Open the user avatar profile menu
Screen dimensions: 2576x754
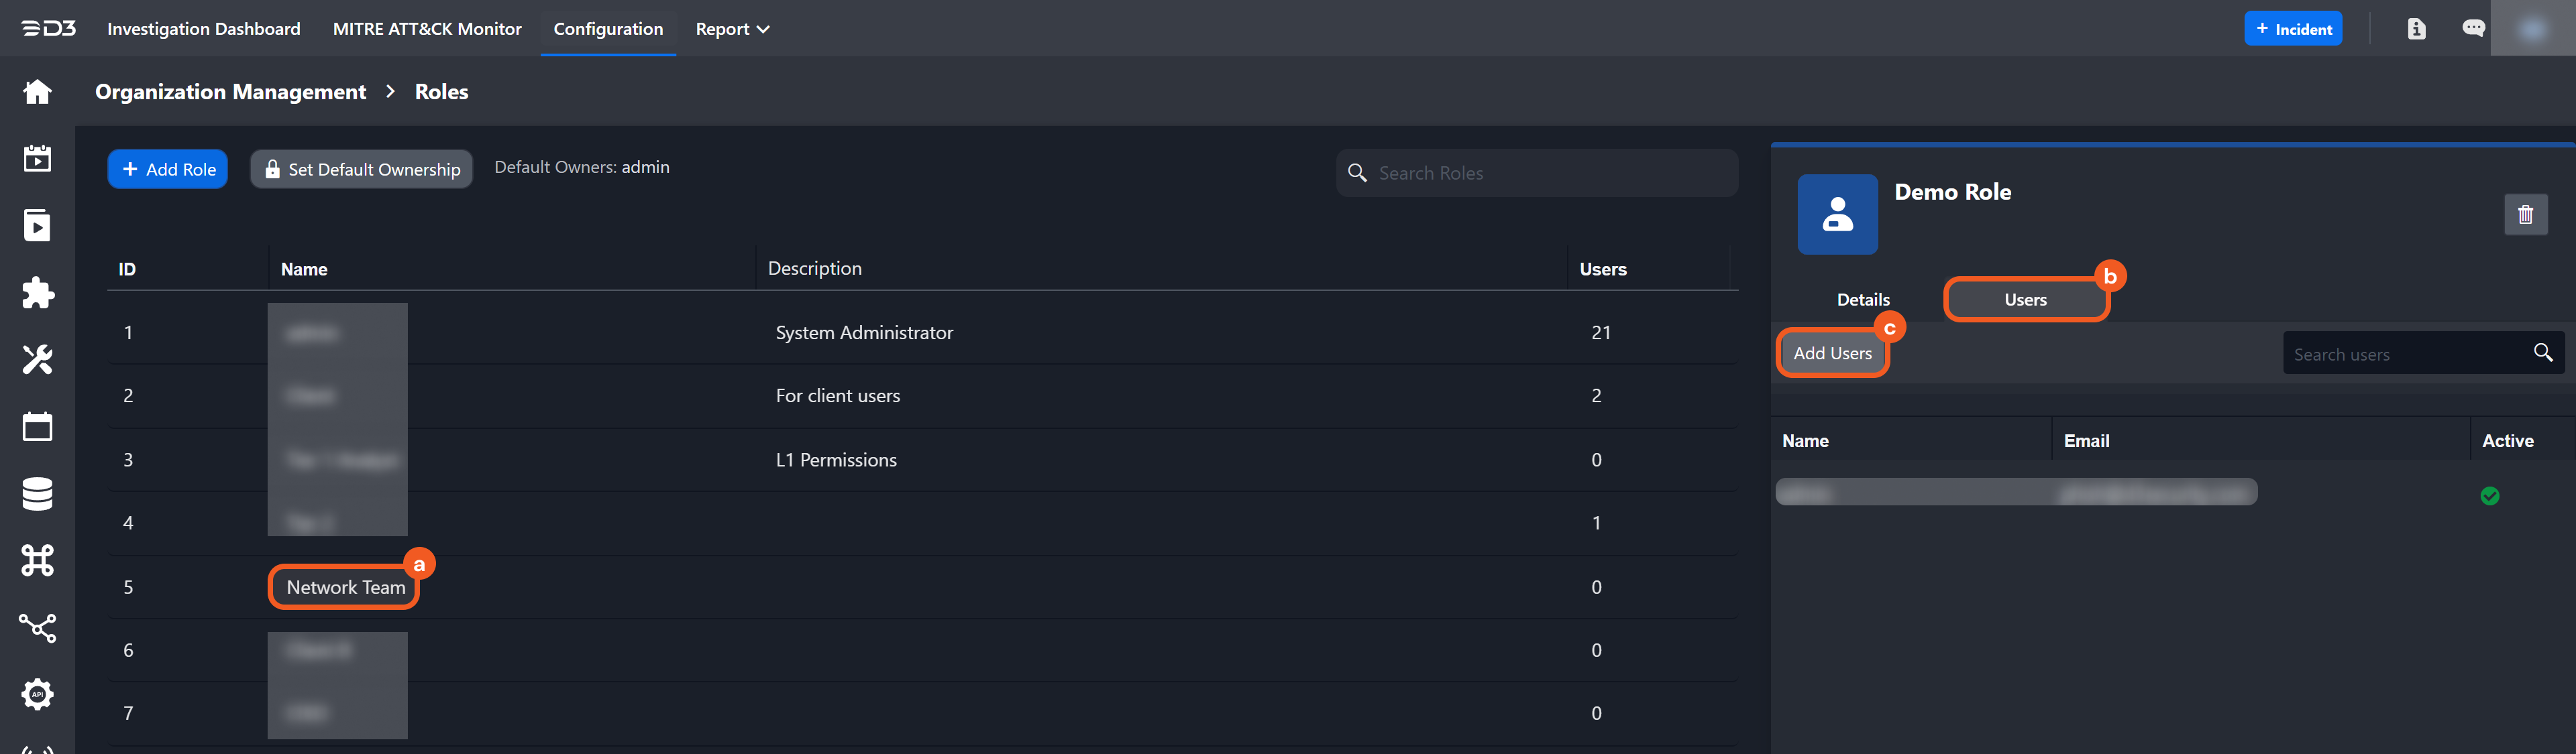(2532, 29)
